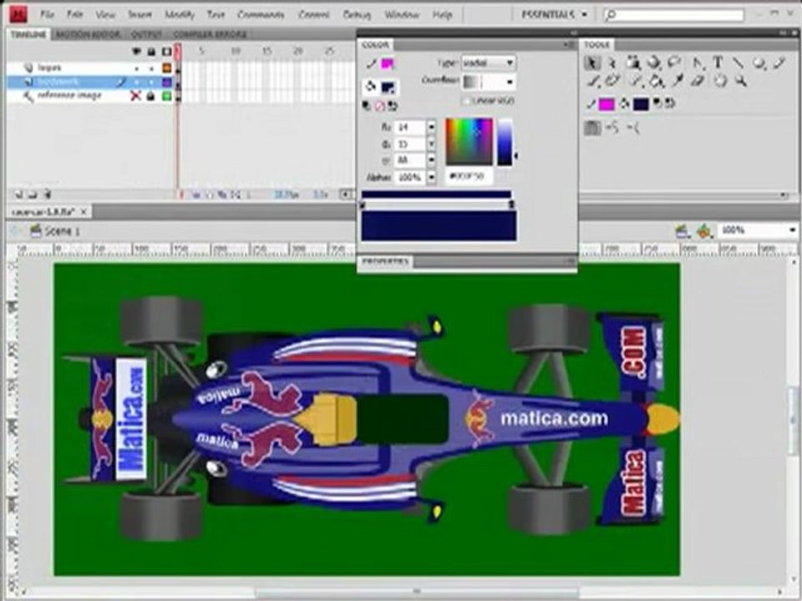Select the Zoom magnifier tool
Image resolution: width=802 pixels, height=601 pixels.
741,81
